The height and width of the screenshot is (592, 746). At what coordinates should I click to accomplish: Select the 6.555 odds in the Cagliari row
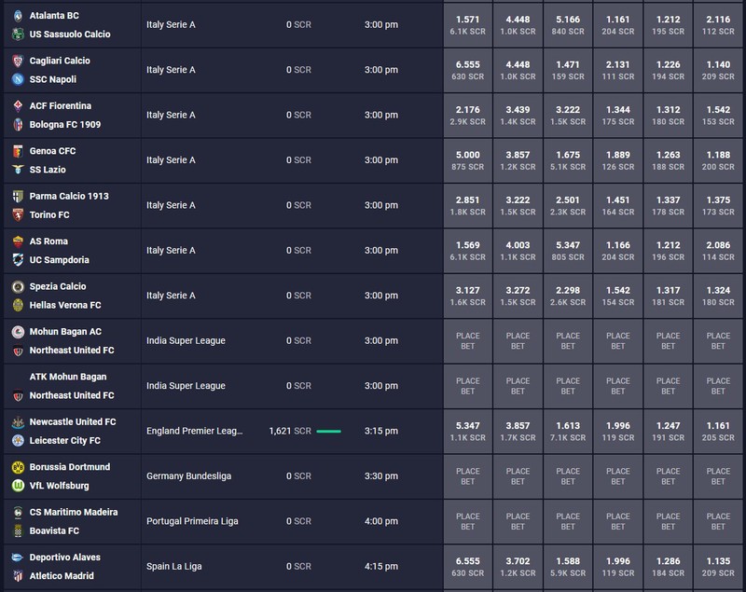(468, 70)
